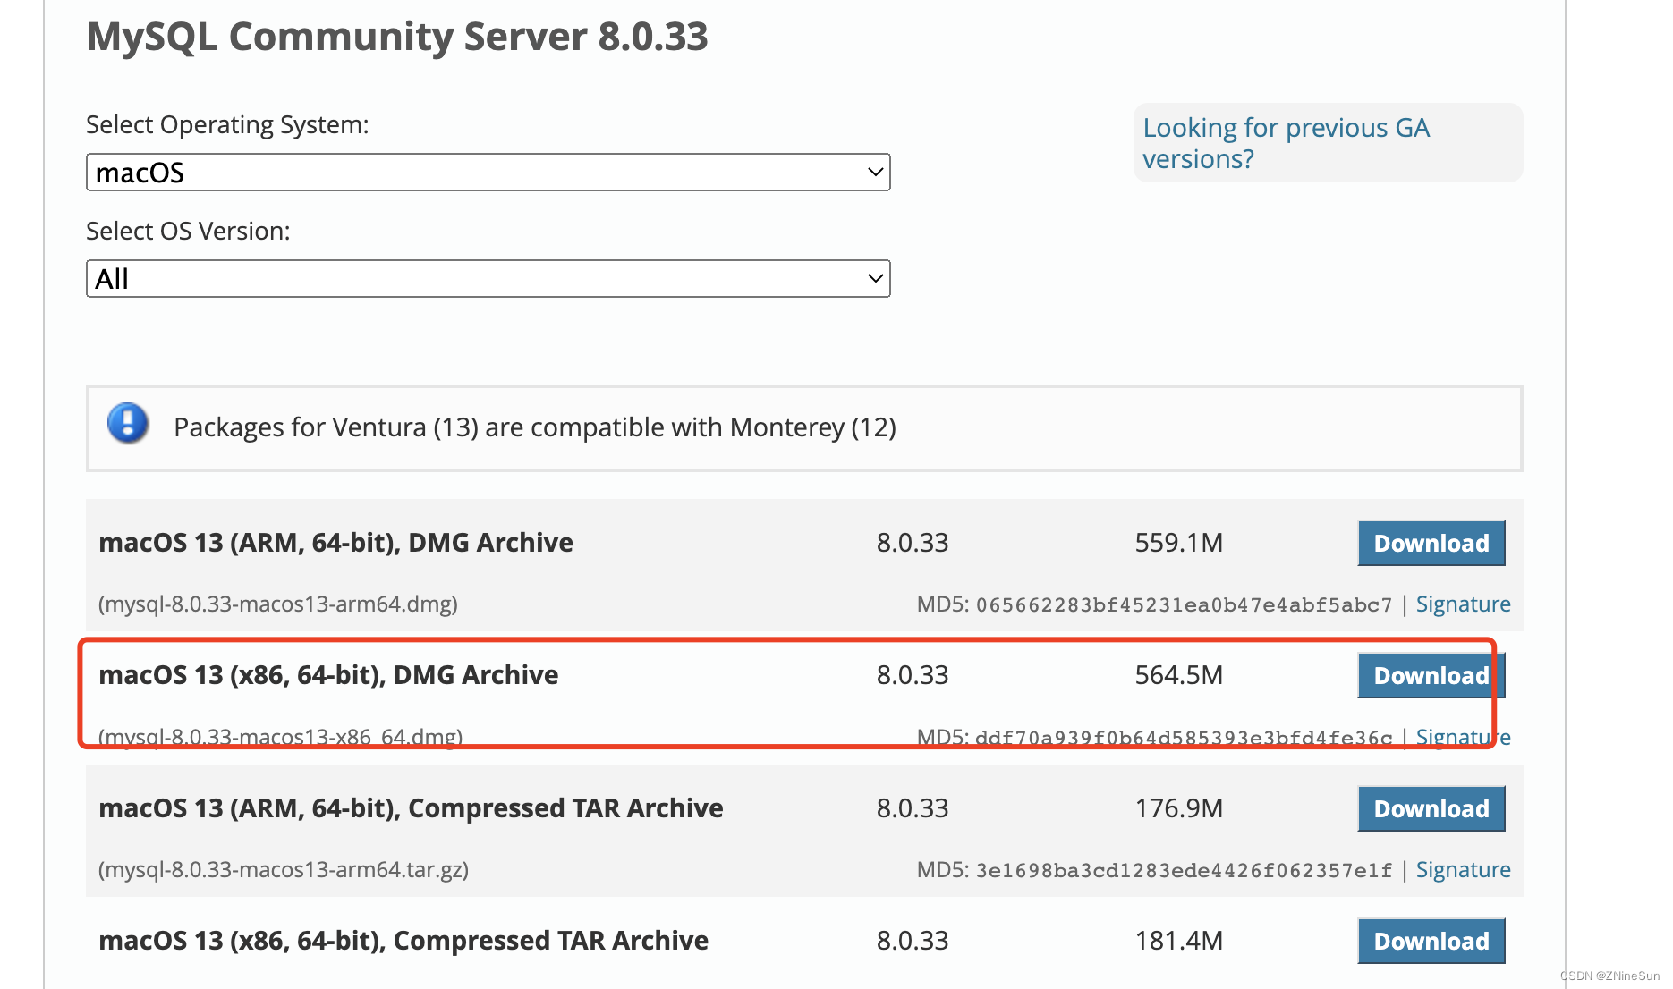Viewport: 1673px width, 989px height.
Task: Click the 176.9M file size value
Action: [1178, 808]
